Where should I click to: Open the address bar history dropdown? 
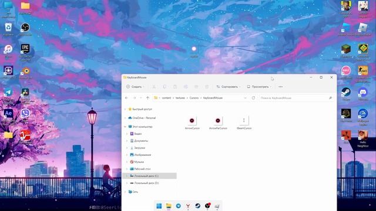click(245, 98)
